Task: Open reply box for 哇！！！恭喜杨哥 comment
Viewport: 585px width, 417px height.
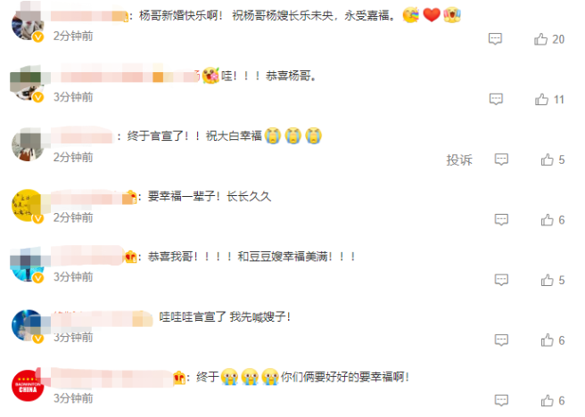Action: pyautogui.click(x=496, y=99)
